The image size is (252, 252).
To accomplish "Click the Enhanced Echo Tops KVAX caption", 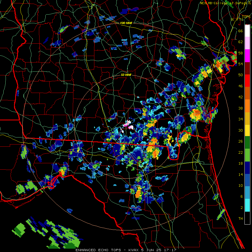I will pos(126,250).
